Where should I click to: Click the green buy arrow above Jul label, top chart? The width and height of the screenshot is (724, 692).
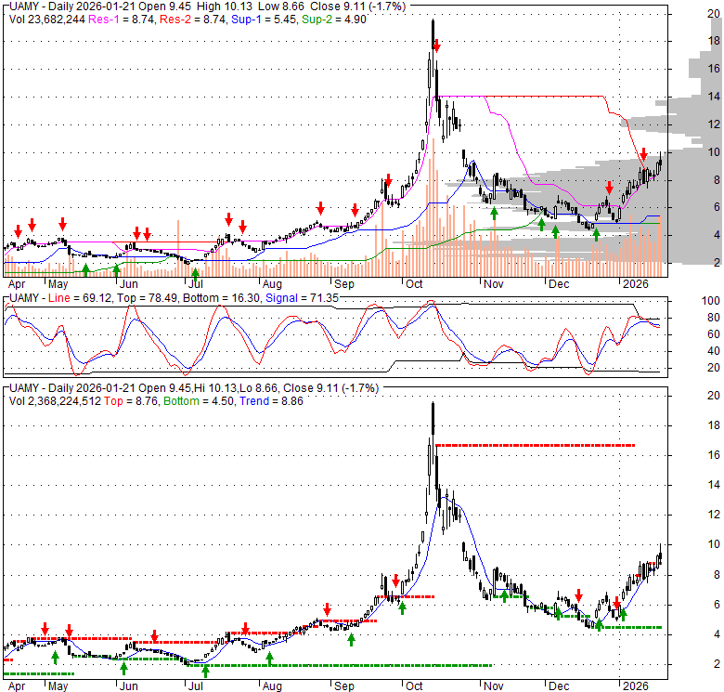point(195,273)
